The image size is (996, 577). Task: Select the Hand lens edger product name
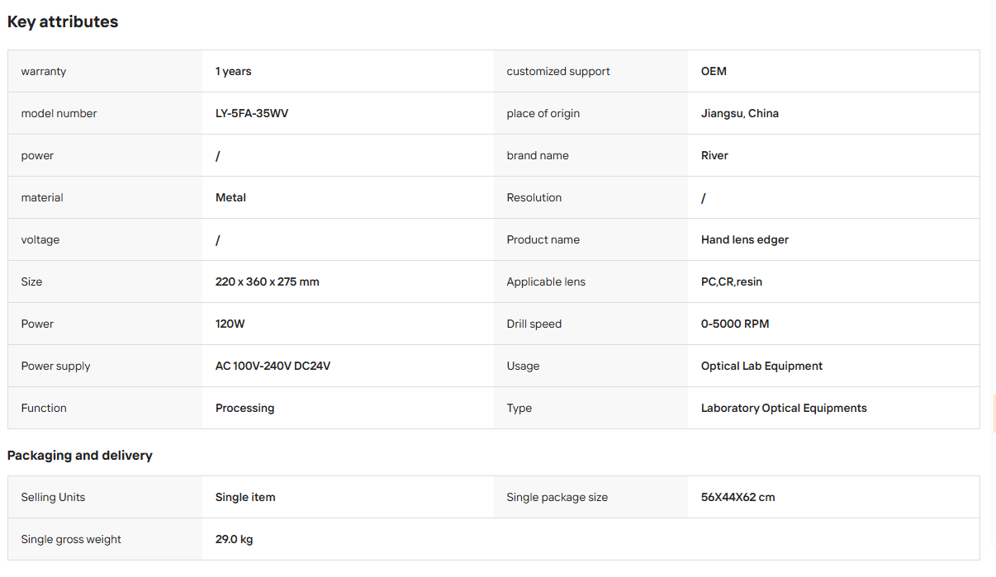coord(745,239)
